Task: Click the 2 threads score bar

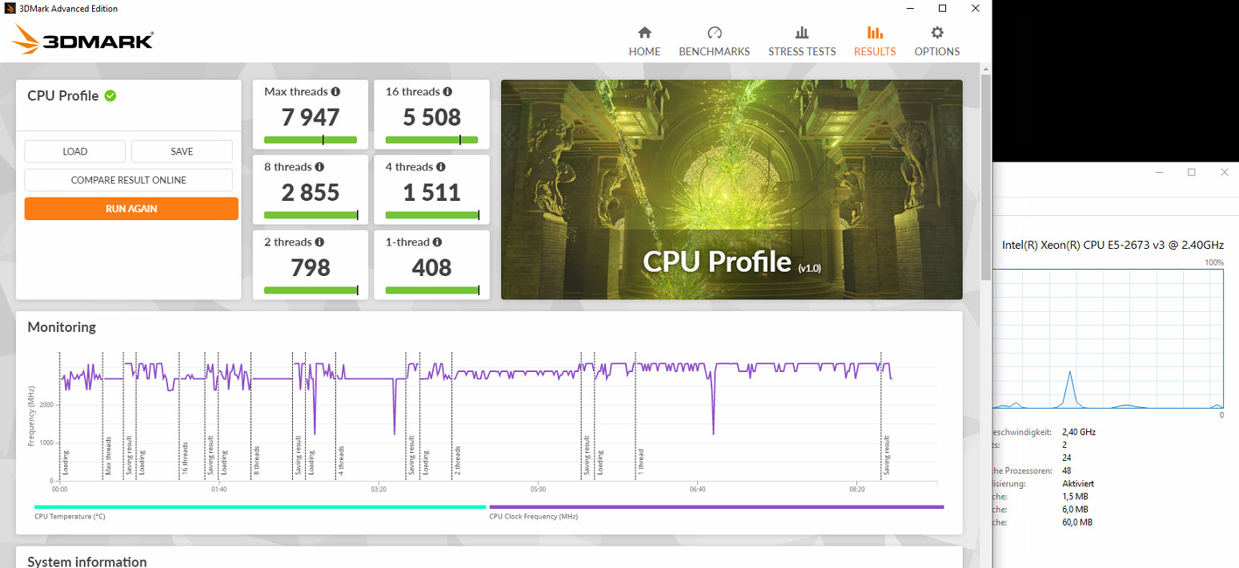Action: (x=311, y=290)
